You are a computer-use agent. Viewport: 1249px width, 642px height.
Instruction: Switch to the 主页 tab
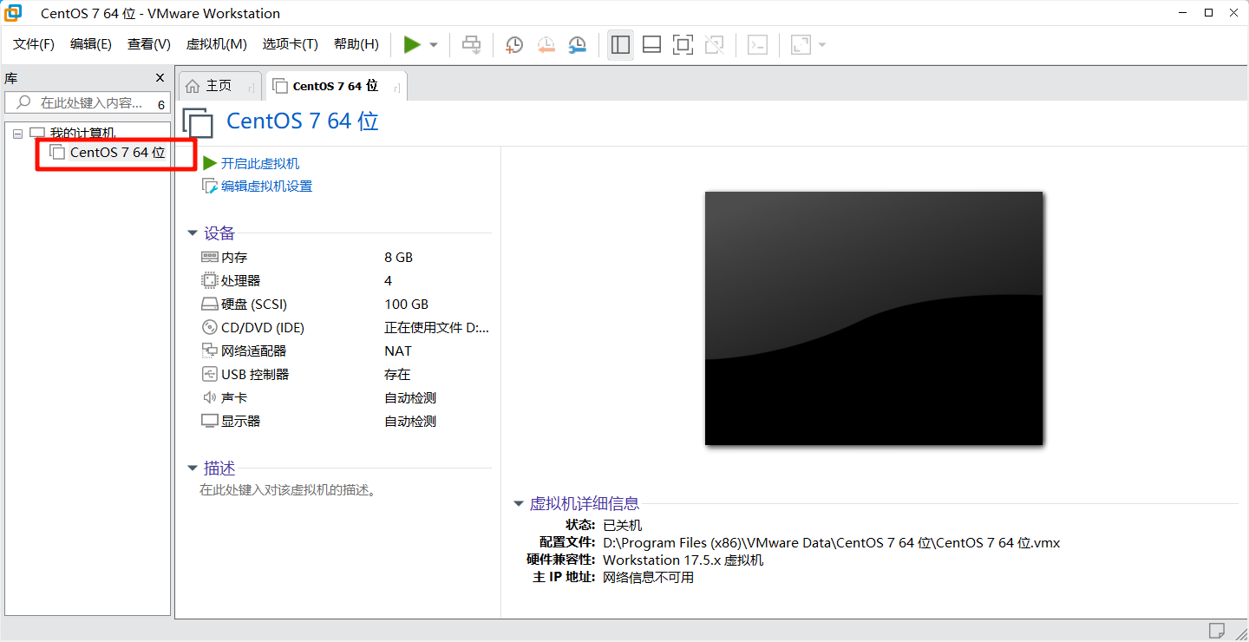[x=219, y=86]
